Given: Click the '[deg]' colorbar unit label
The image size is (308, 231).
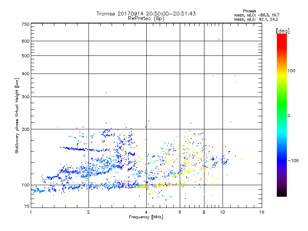Looking at the screenshot, I should [283, 31].
